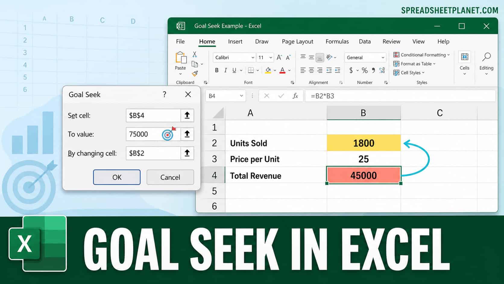
Task: Click Set cell range selector arrow
Action: 187,115
